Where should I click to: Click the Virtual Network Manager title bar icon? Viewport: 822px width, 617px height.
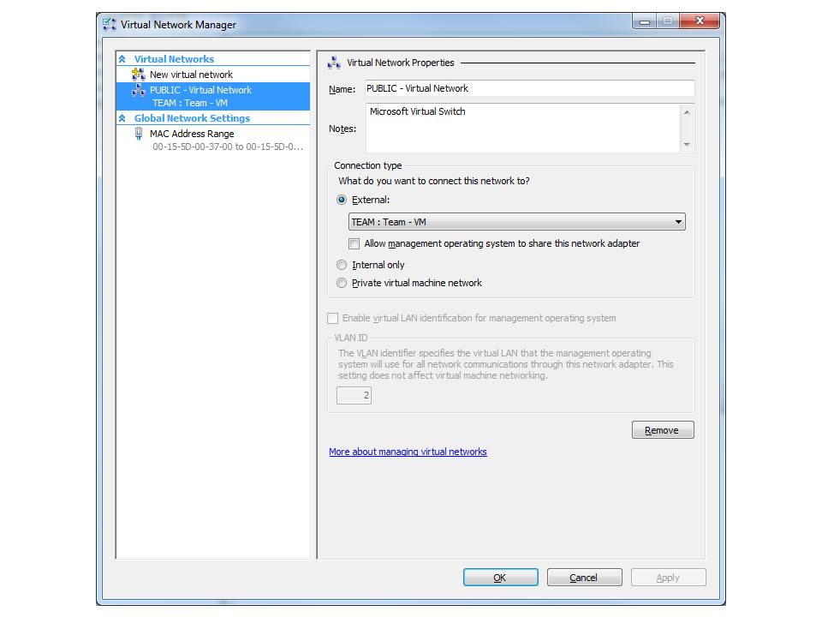tap(109, 24)
